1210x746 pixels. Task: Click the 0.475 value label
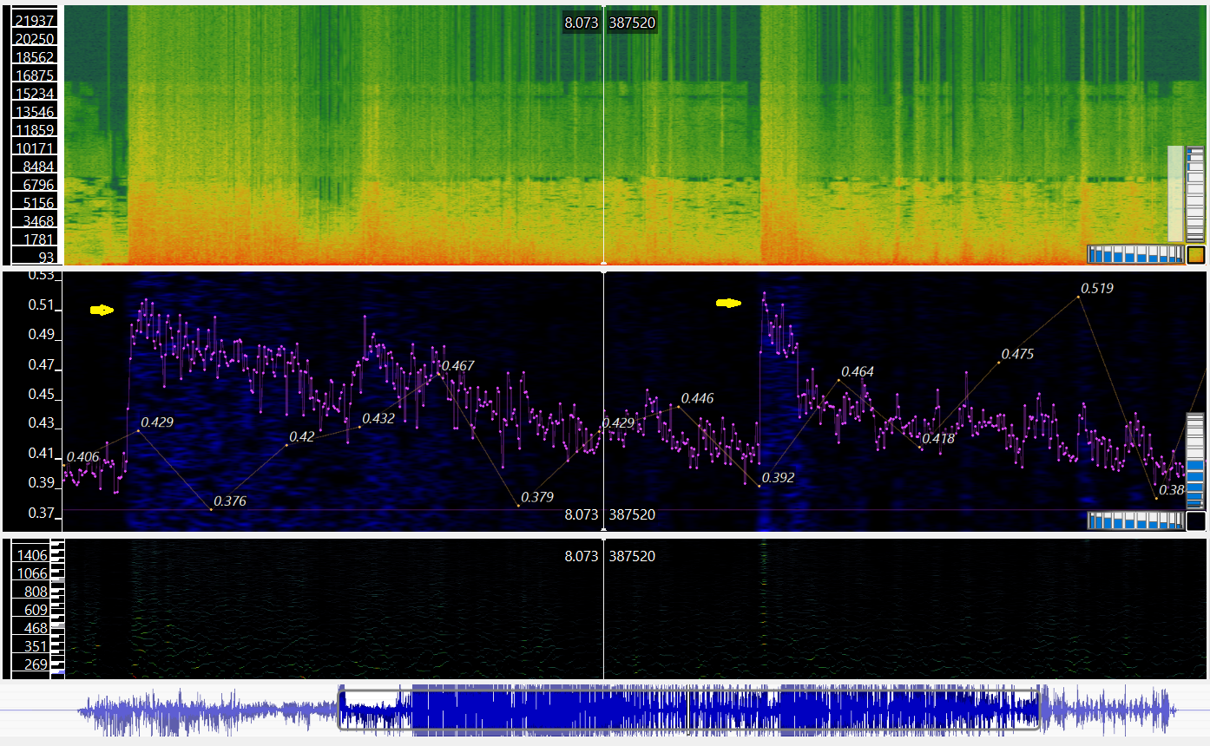coord(1017,354)
